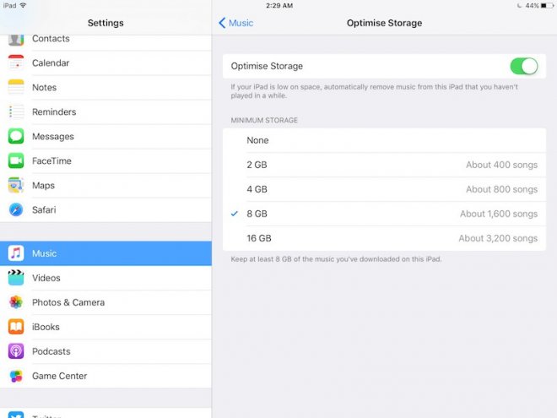Tap the Game Center icon
557x418 pixels.
tap(16, 376)
